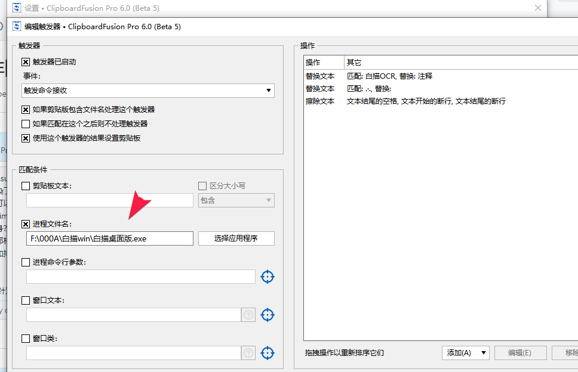Select 擦除文本 action row

[x=441, y=101]
